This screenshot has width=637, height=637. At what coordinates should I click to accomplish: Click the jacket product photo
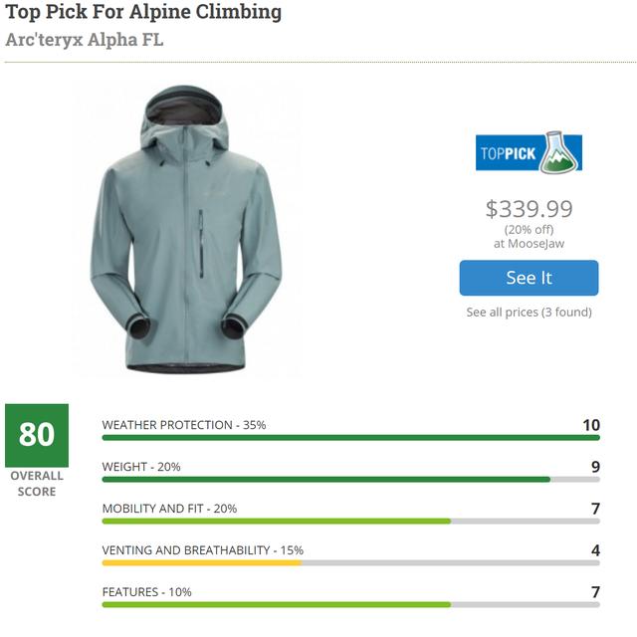(x=191, y=229)
